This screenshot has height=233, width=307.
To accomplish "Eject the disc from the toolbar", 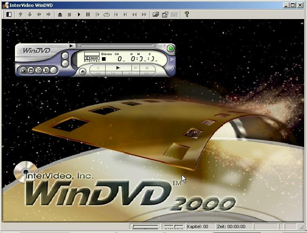I will pyautogui.click(x=60, y=14).
